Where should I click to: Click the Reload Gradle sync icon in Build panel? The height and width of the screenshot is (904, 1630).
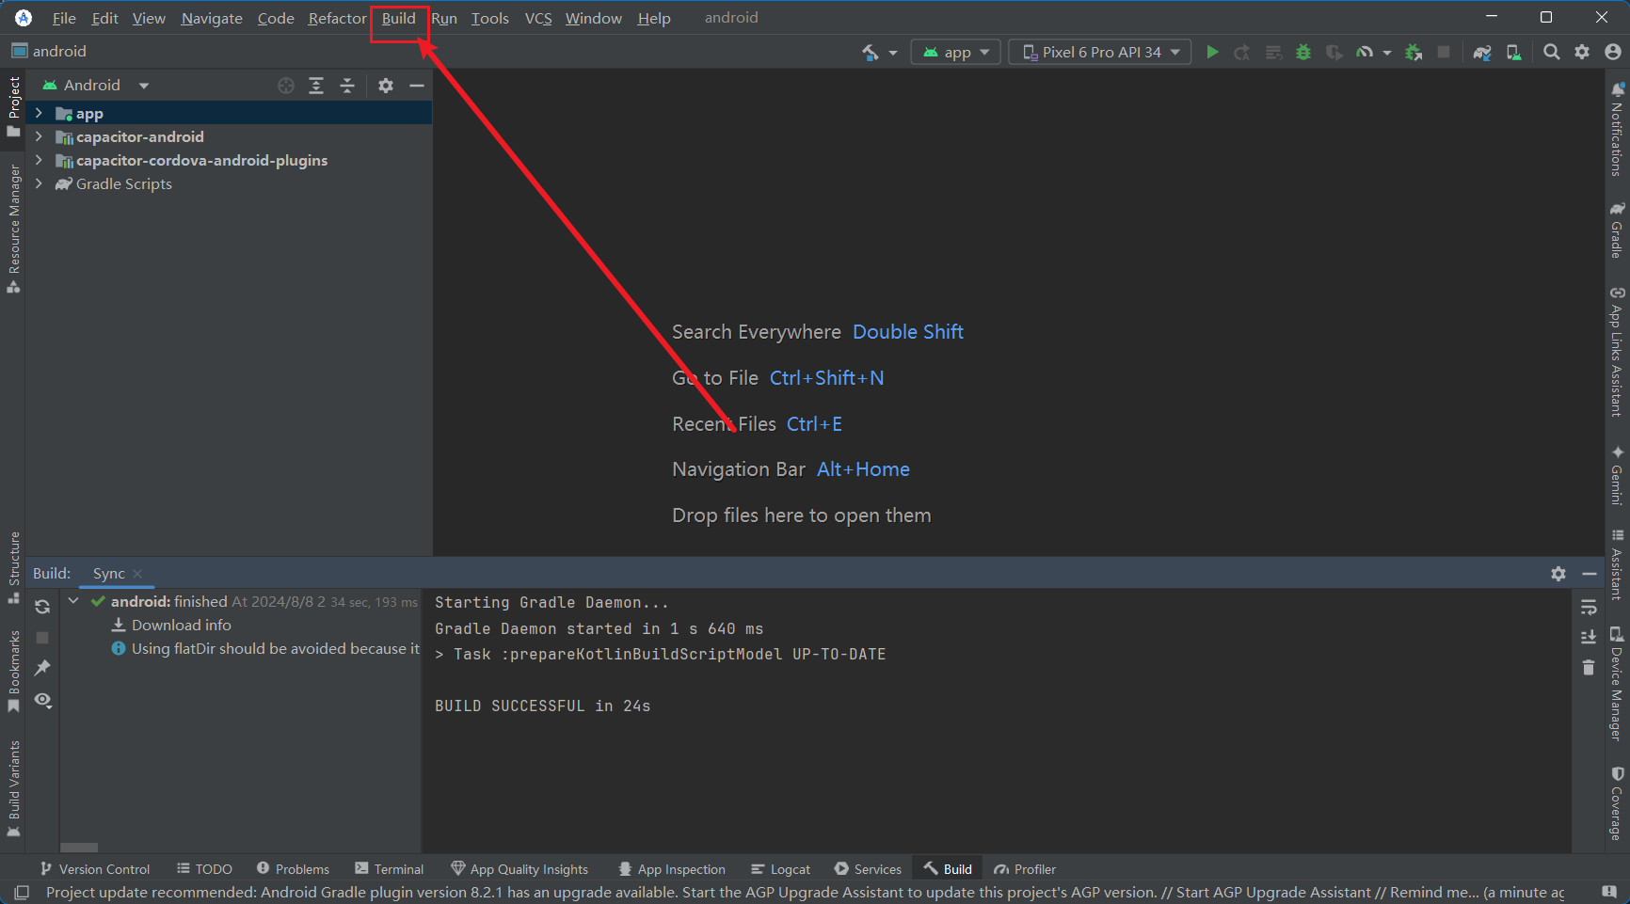coord(42,607)
